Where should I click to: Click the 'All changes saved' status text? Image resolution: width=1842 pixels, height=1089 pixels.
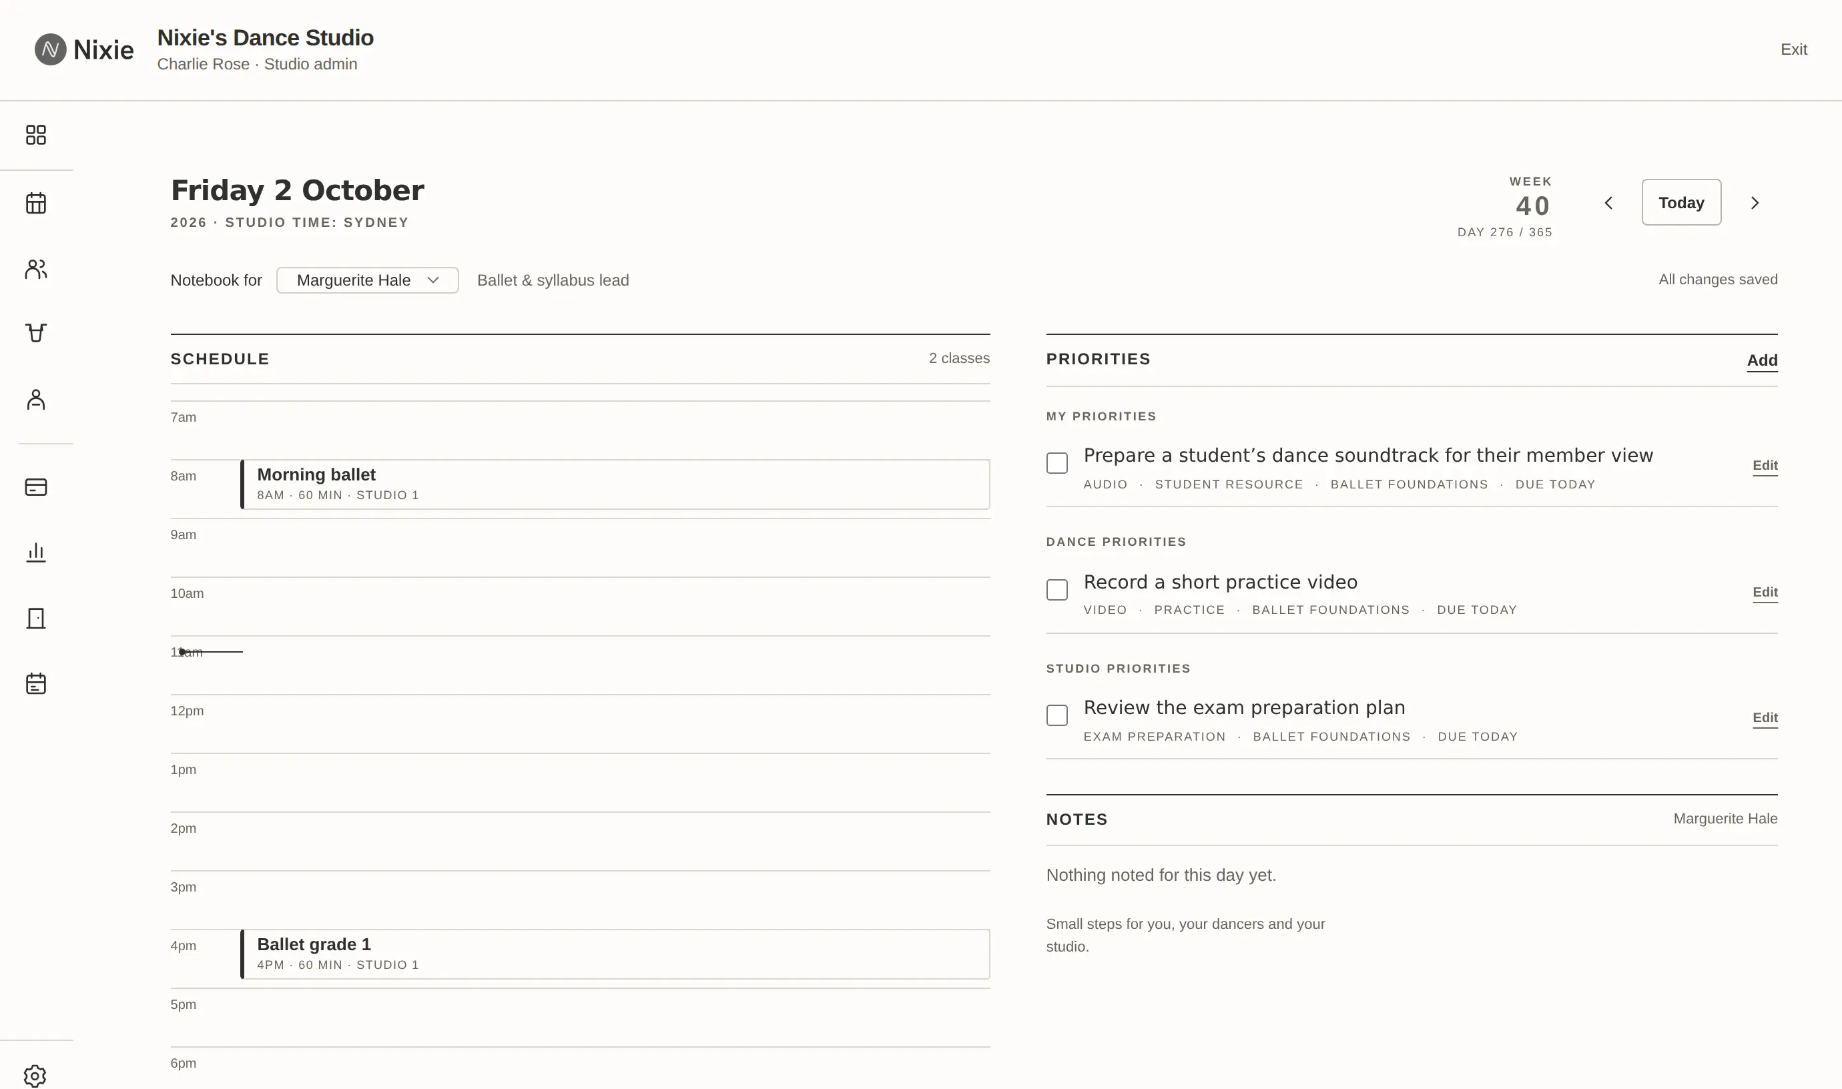pyautogui.click(x=1718, y=280)
